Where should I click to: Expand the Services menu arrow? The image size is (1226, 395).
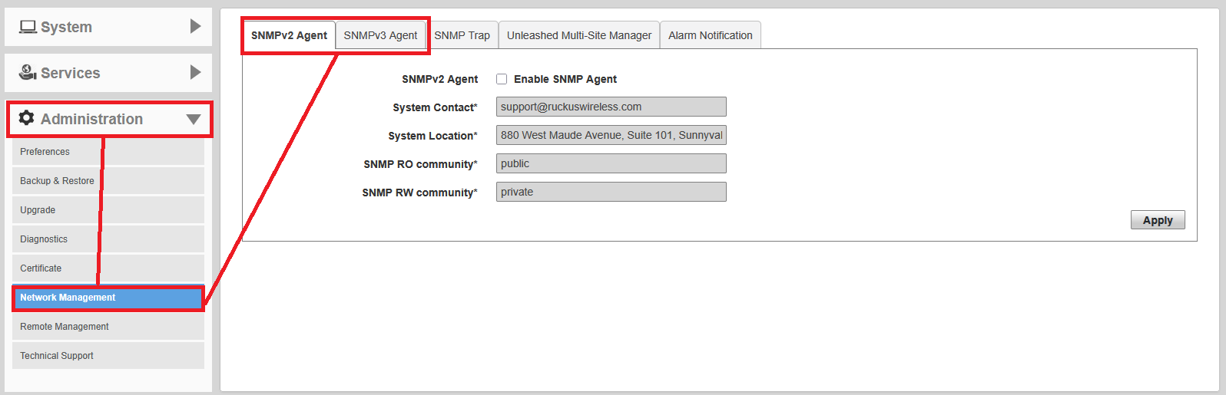pyautogui.click(x=195, y=73)
